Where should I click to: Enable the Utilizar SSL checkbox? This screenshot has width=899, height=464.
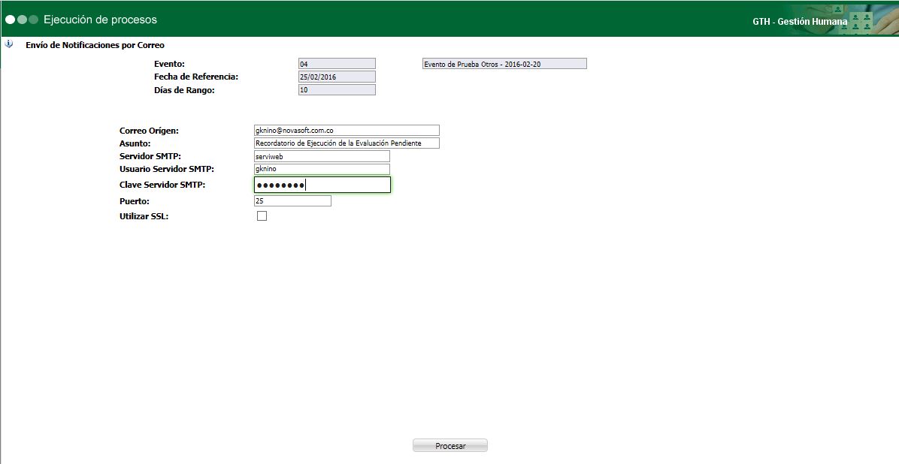tap(262, 216)
